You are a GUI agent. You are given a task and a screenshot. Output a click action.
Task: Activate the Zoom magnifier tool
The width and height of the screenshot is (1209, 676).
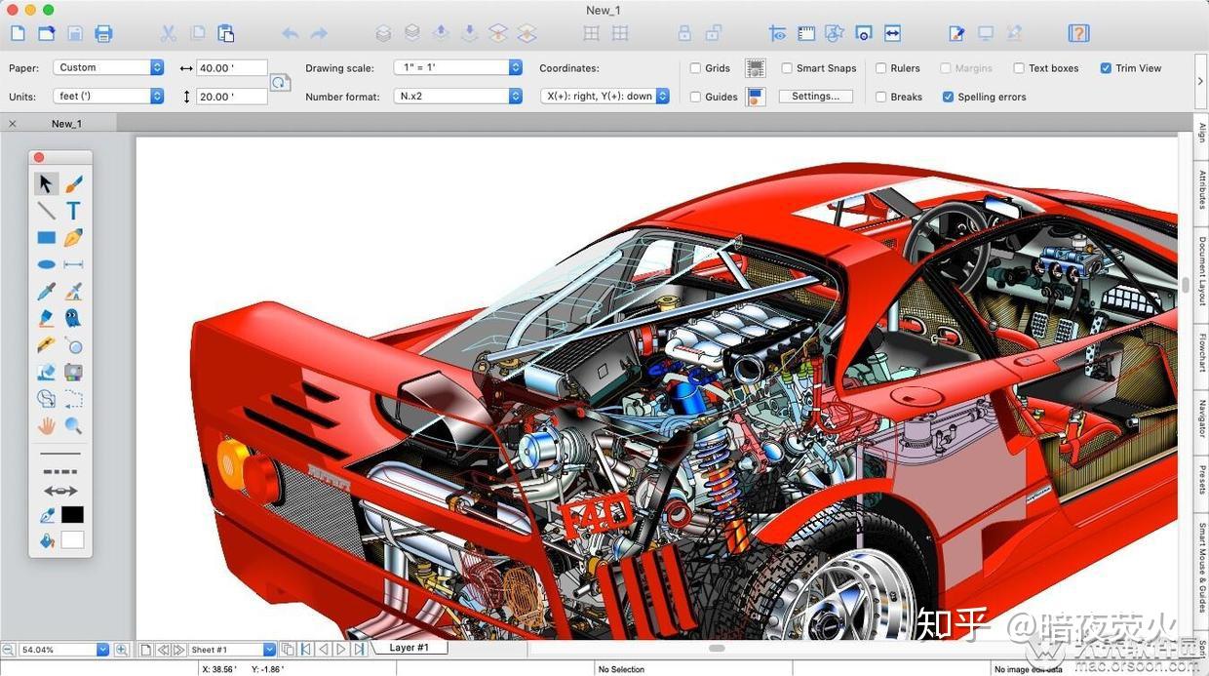73,425
